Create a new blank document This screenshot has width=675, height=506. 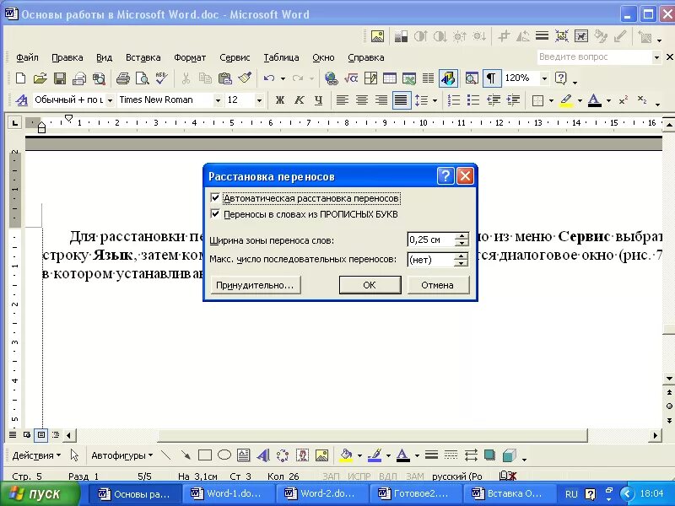(20, 78)
